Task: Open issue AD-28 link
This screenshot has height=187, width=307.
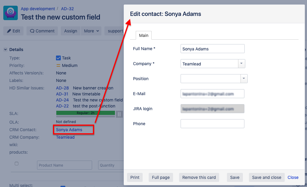Action: pos(62,88)
